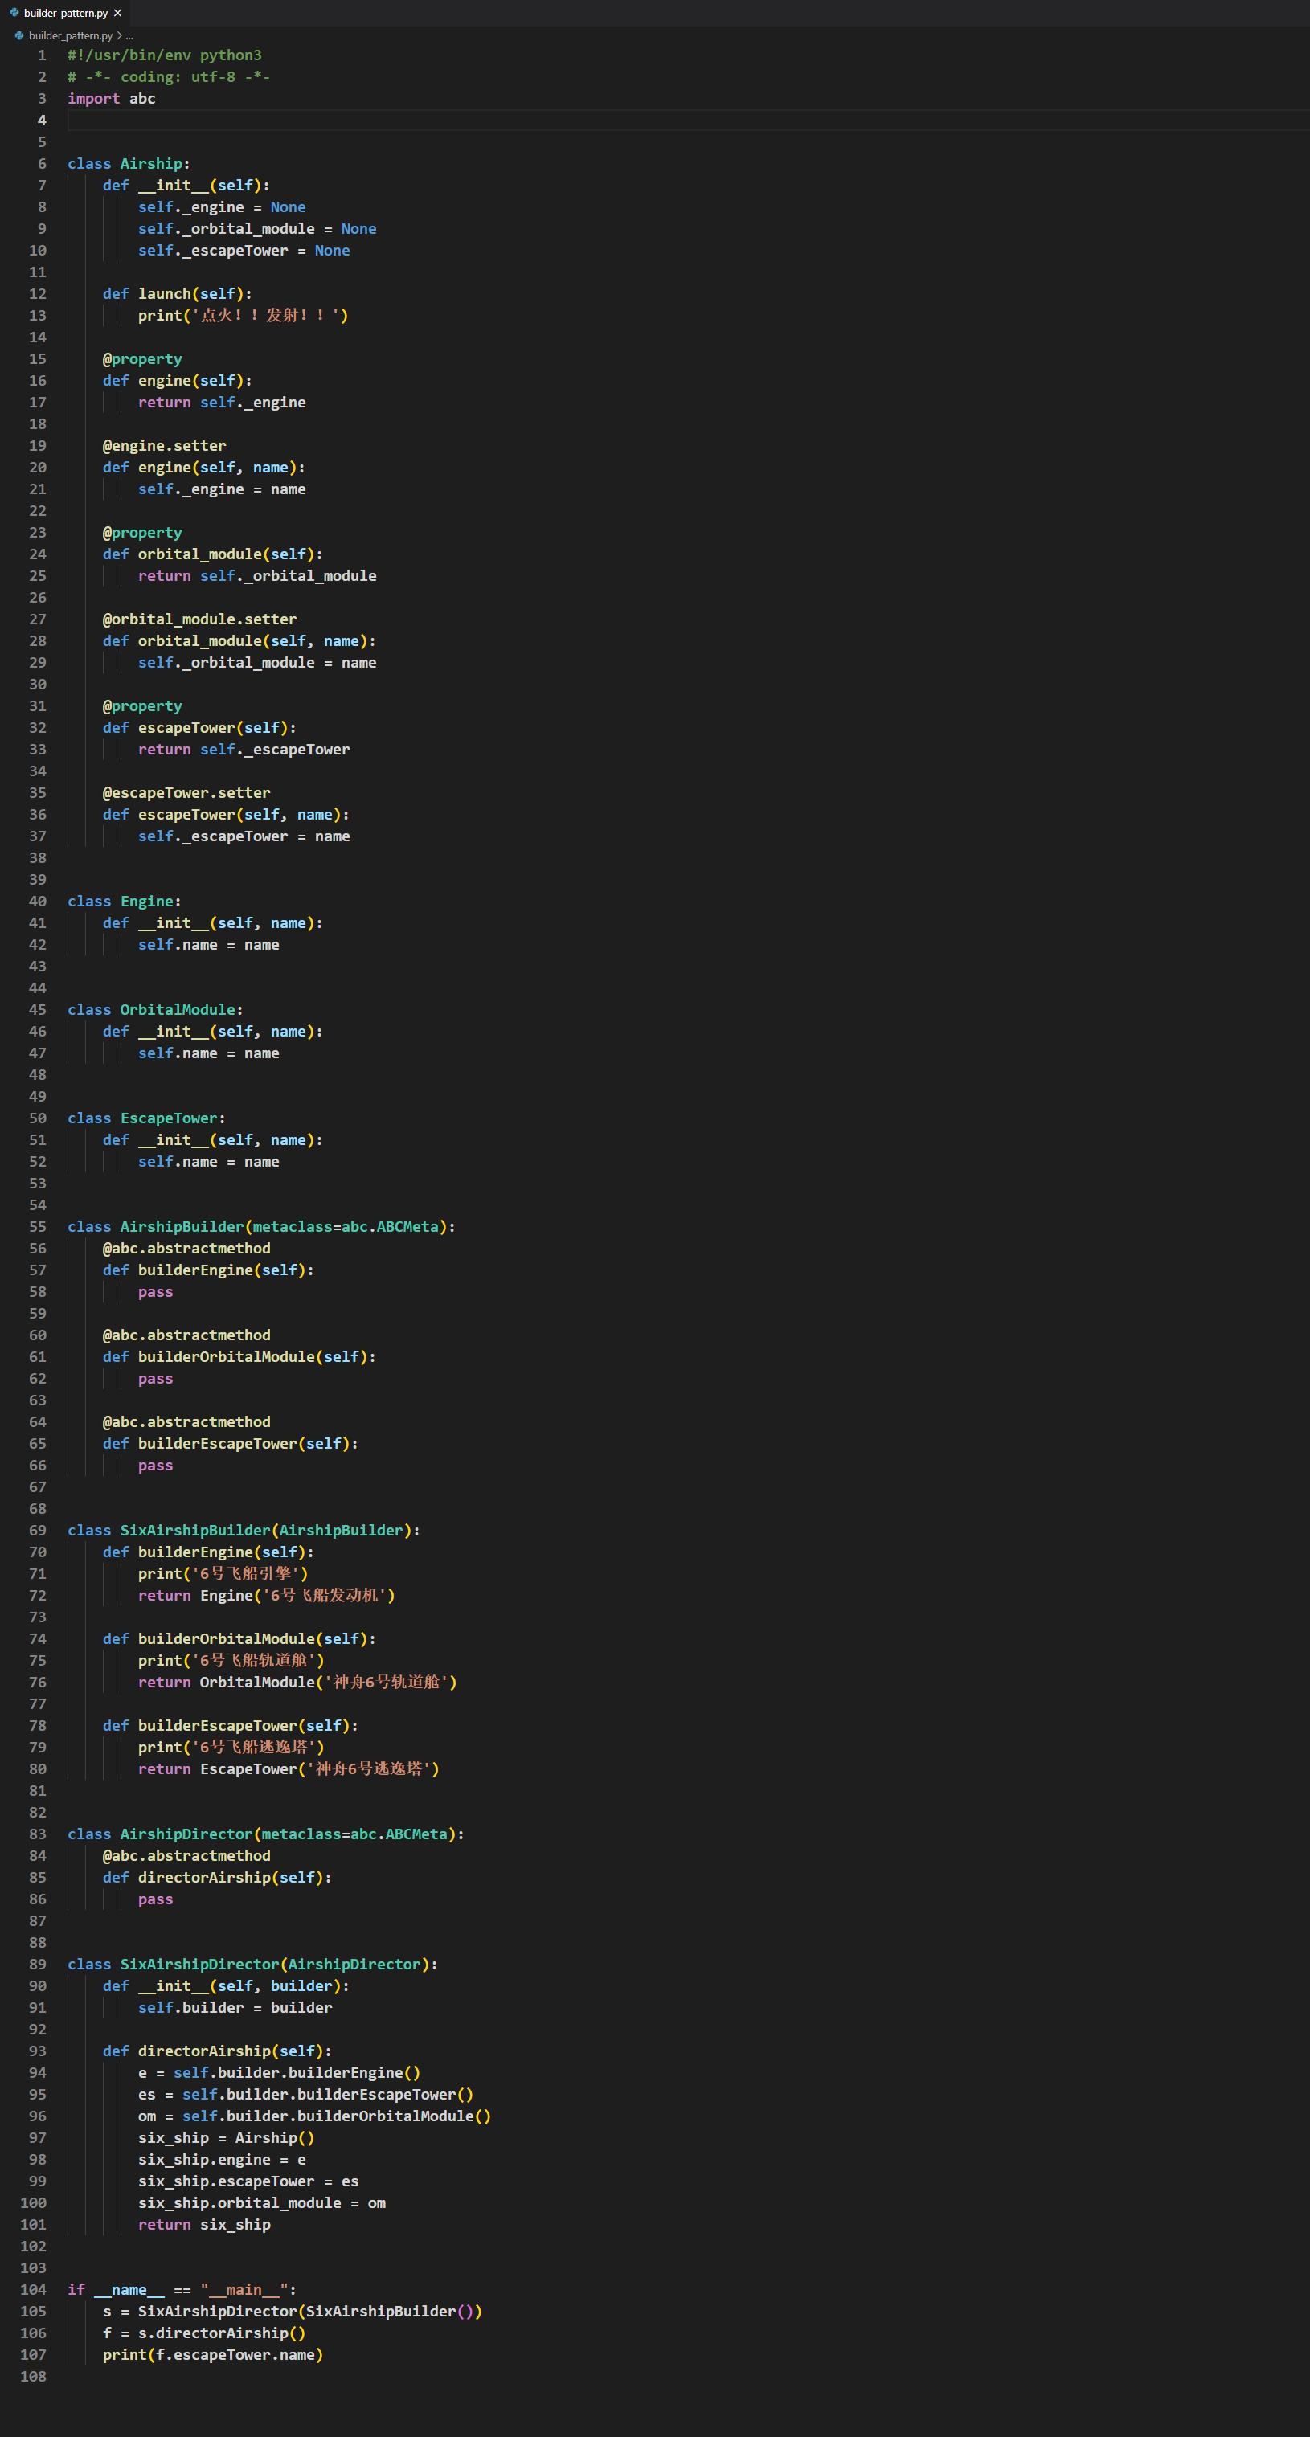Click the Python file icon in tab
This screenshot has height=2437, width=1310.
point(14,13)
